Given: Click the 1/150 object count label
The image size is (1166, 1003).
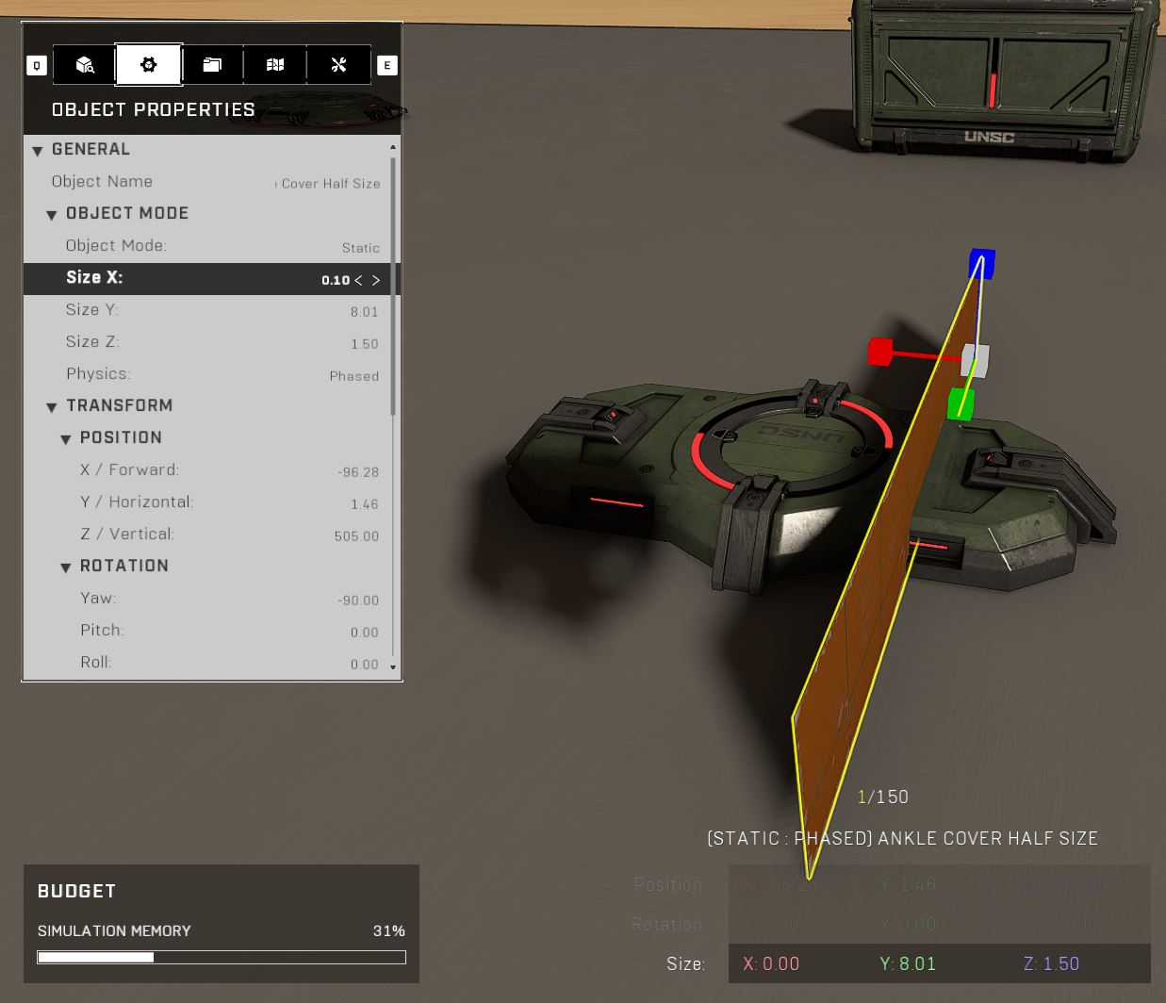Looking at the screenshot, I should (x=883, y=797).
